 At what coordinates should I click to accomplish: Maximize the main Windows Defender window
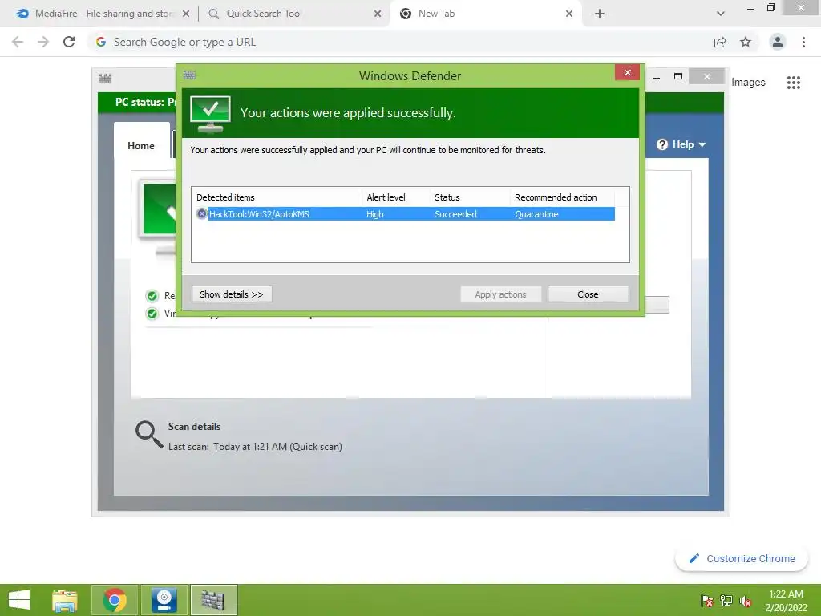point(678,76)
